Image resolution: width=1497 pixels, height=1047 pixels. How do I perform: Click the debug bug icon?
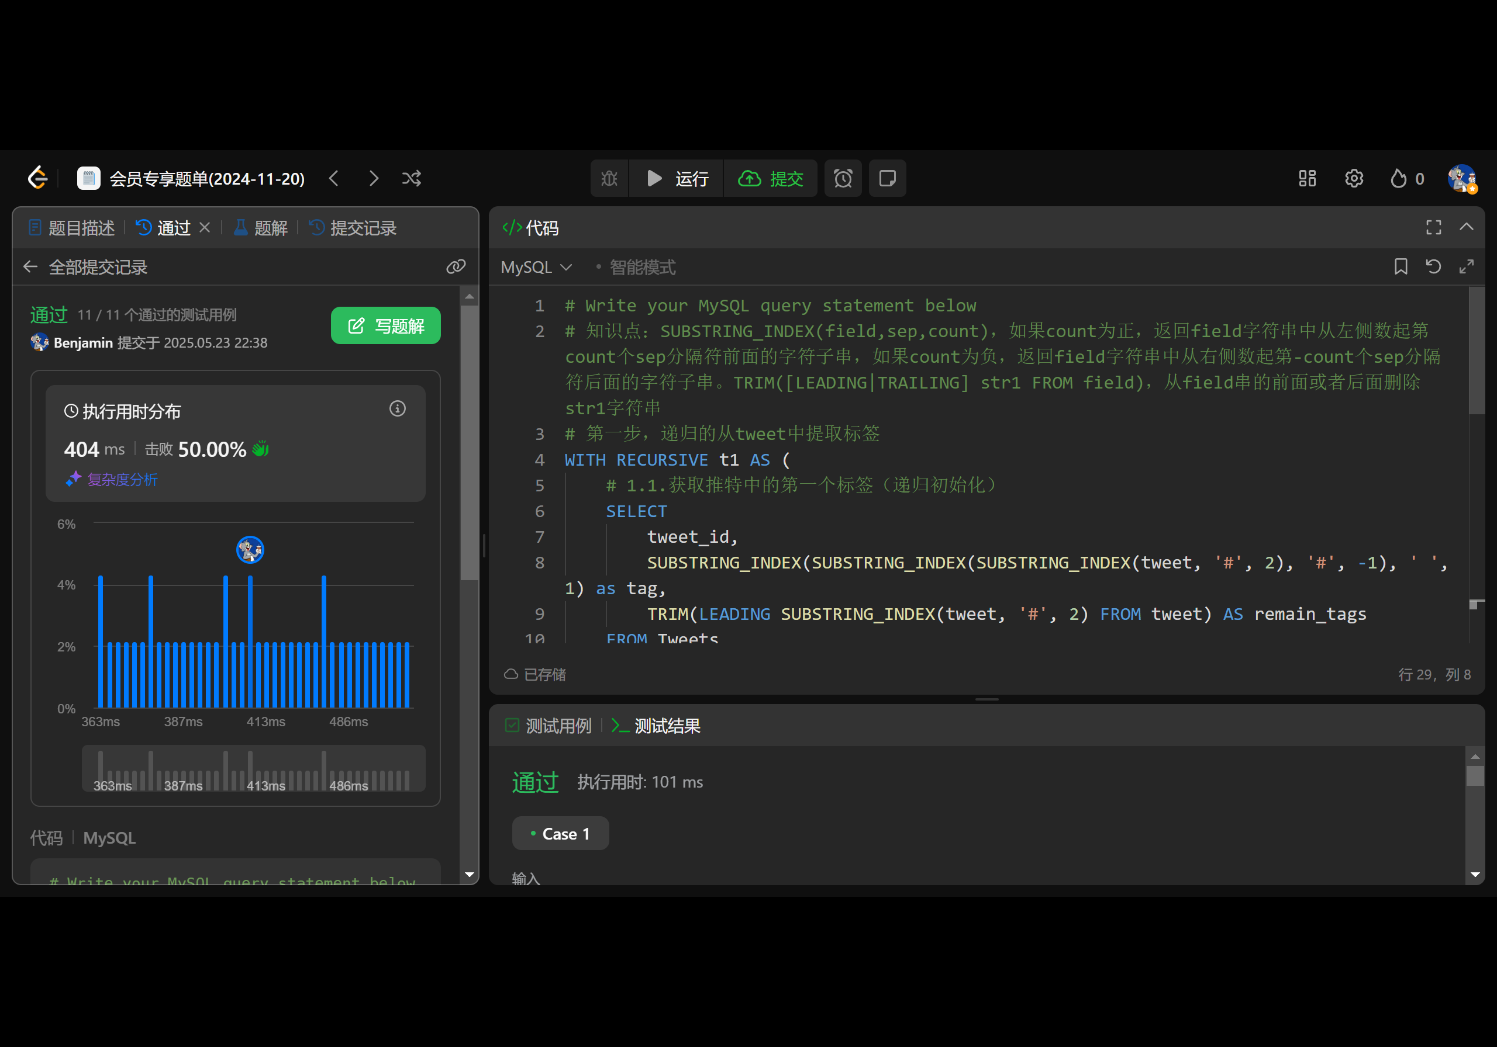tap(609, 179)
